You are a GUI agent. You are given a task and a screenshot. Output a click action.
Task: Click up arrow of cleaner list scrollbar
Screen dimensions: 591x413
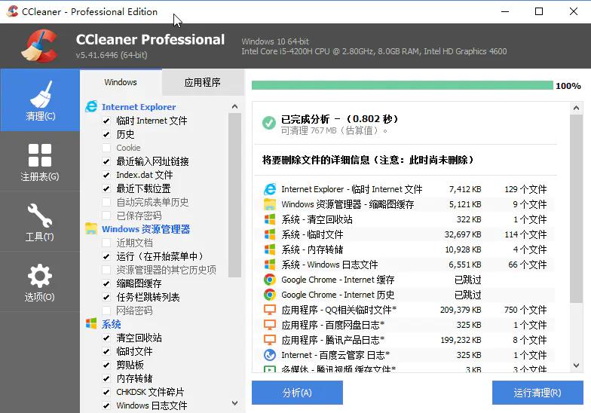pyautogui.click(x=235, y=107)
